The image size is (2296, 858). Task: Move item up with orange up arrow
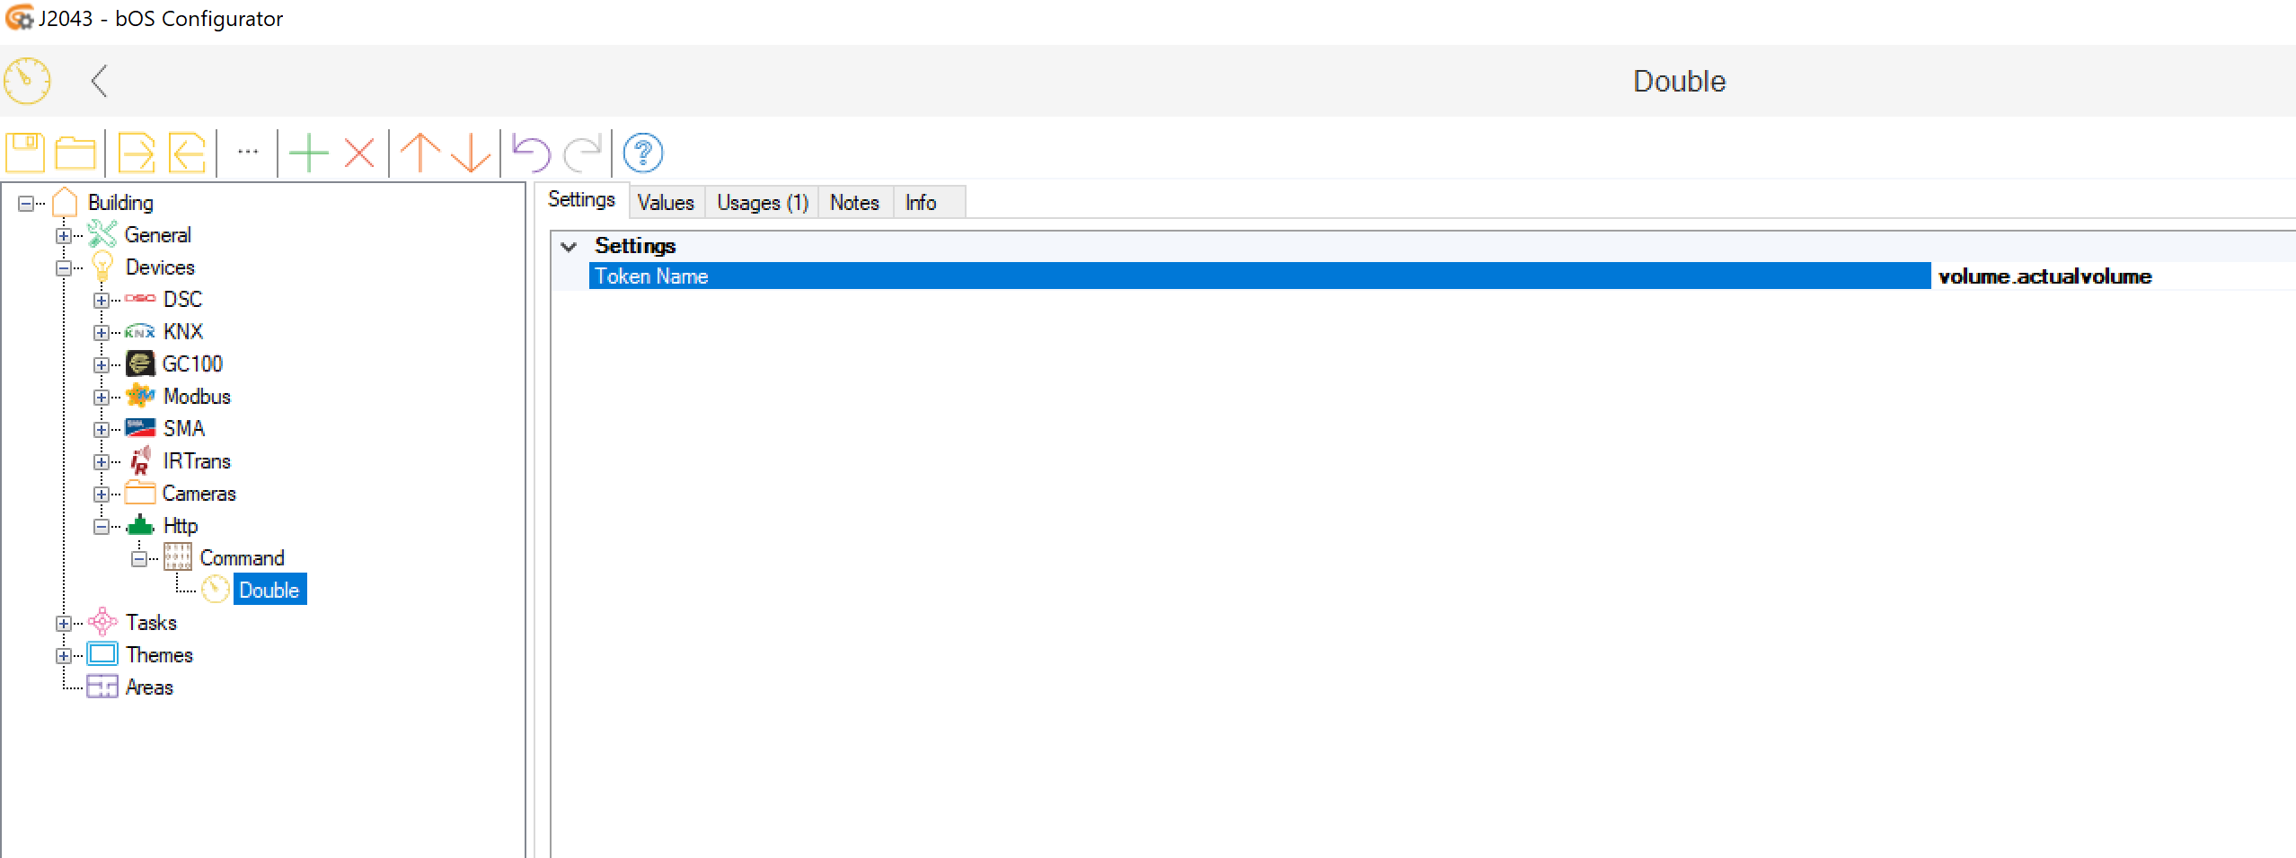pos(419,153)
